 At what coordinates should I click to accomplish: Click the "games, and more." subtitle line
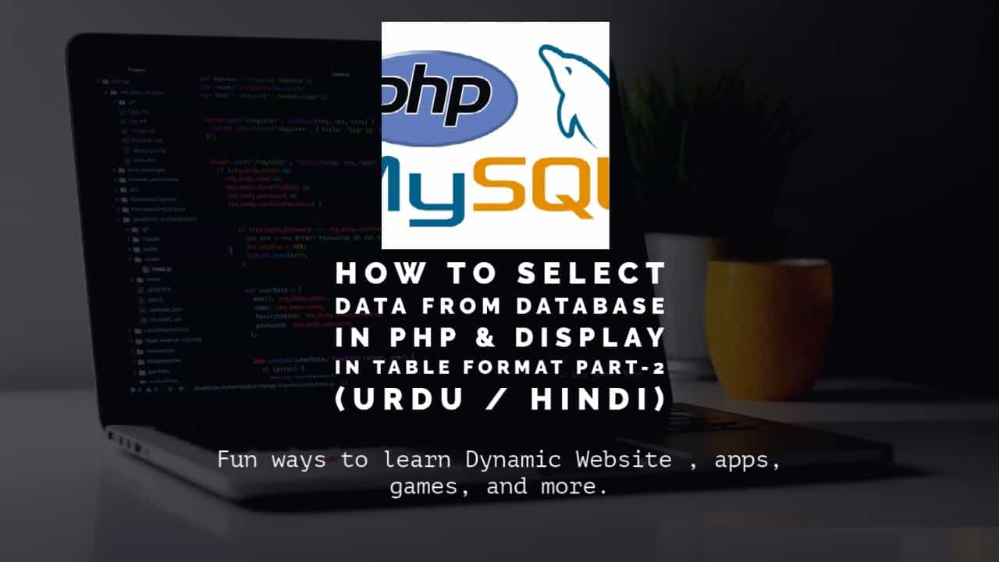(x=499, y=488)
